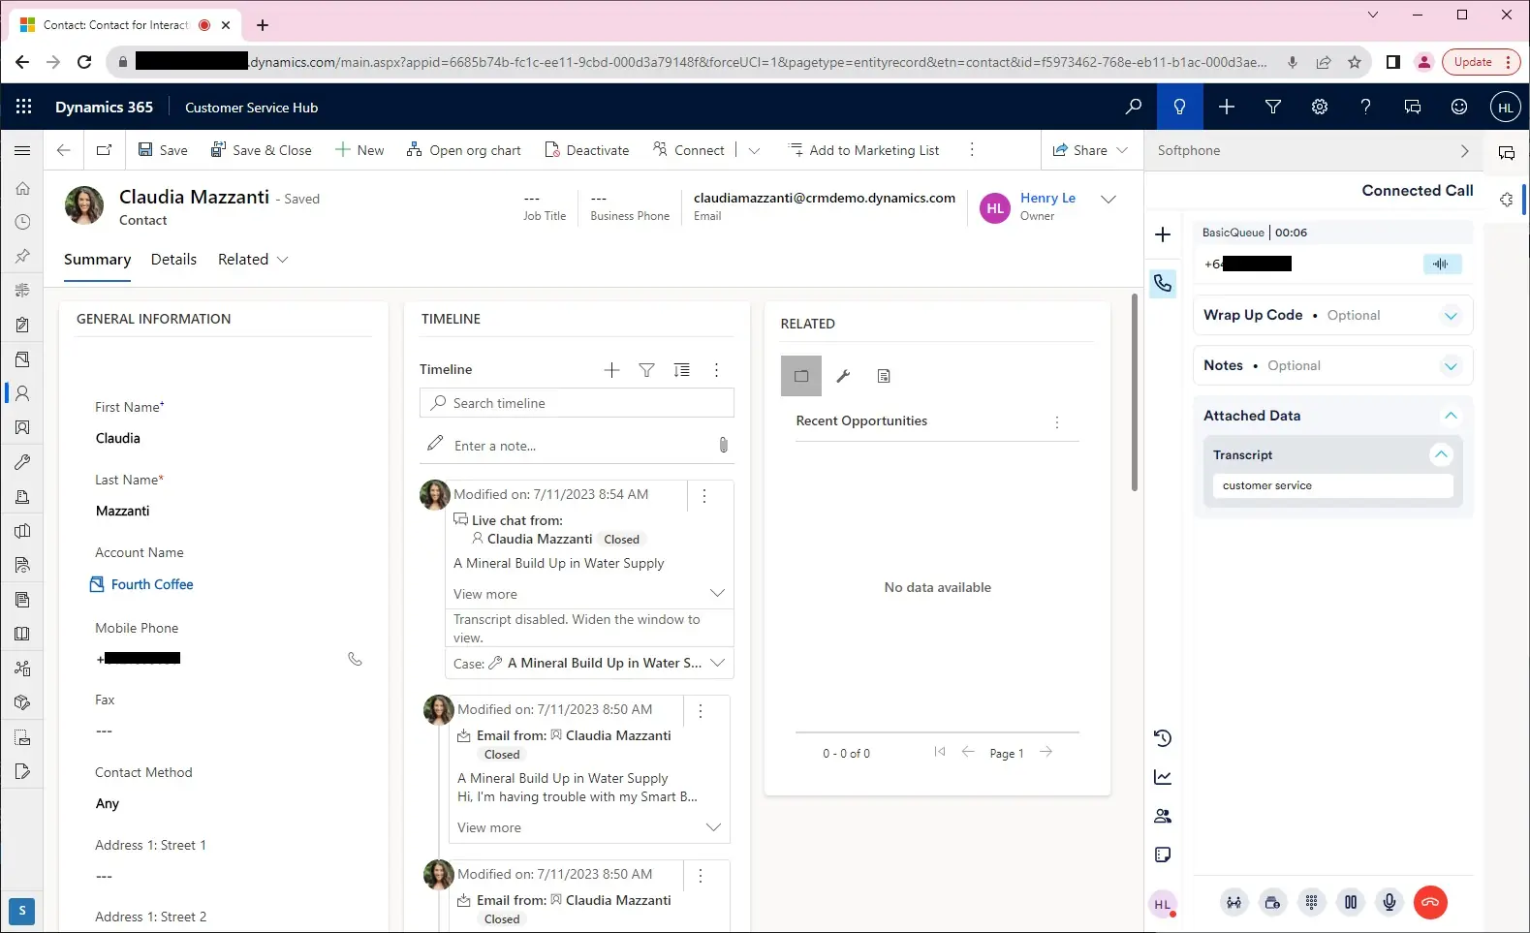
Task: Toggle the call recording waveform button
Action: pos(1441,264)
